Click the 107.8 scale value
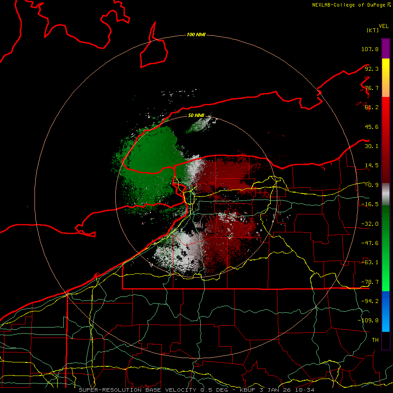 (370, 49)
